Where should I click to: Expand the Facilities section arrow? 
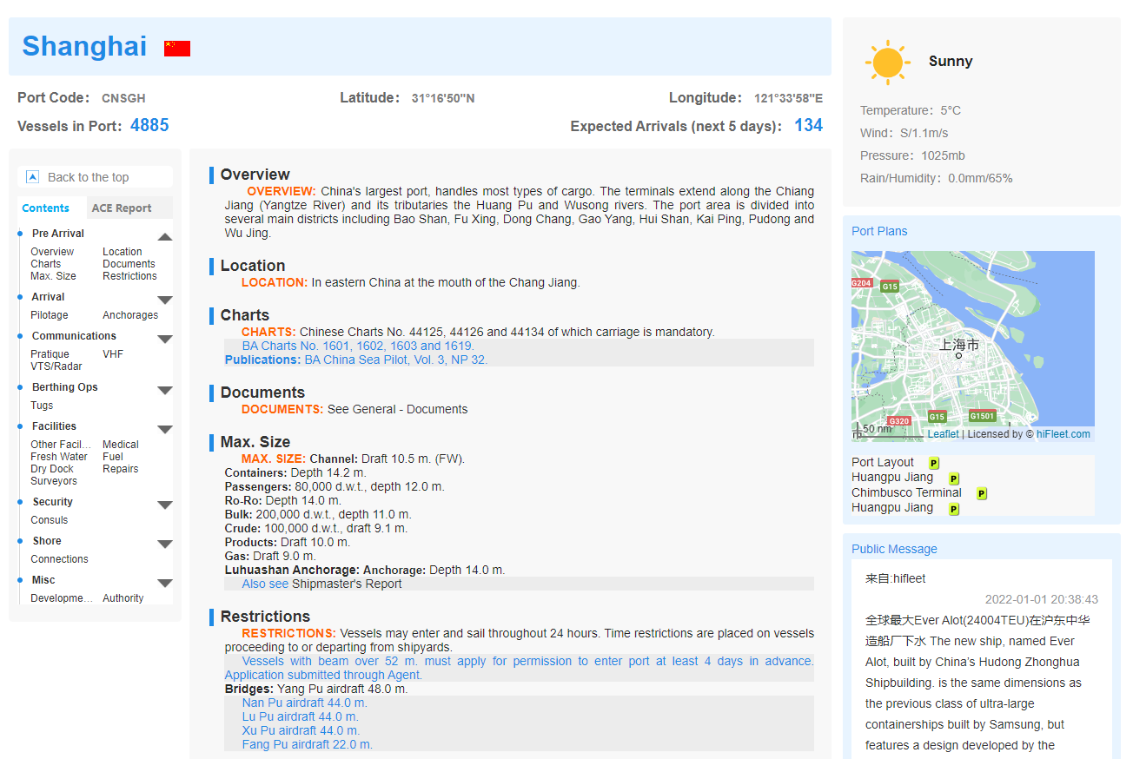165,429
